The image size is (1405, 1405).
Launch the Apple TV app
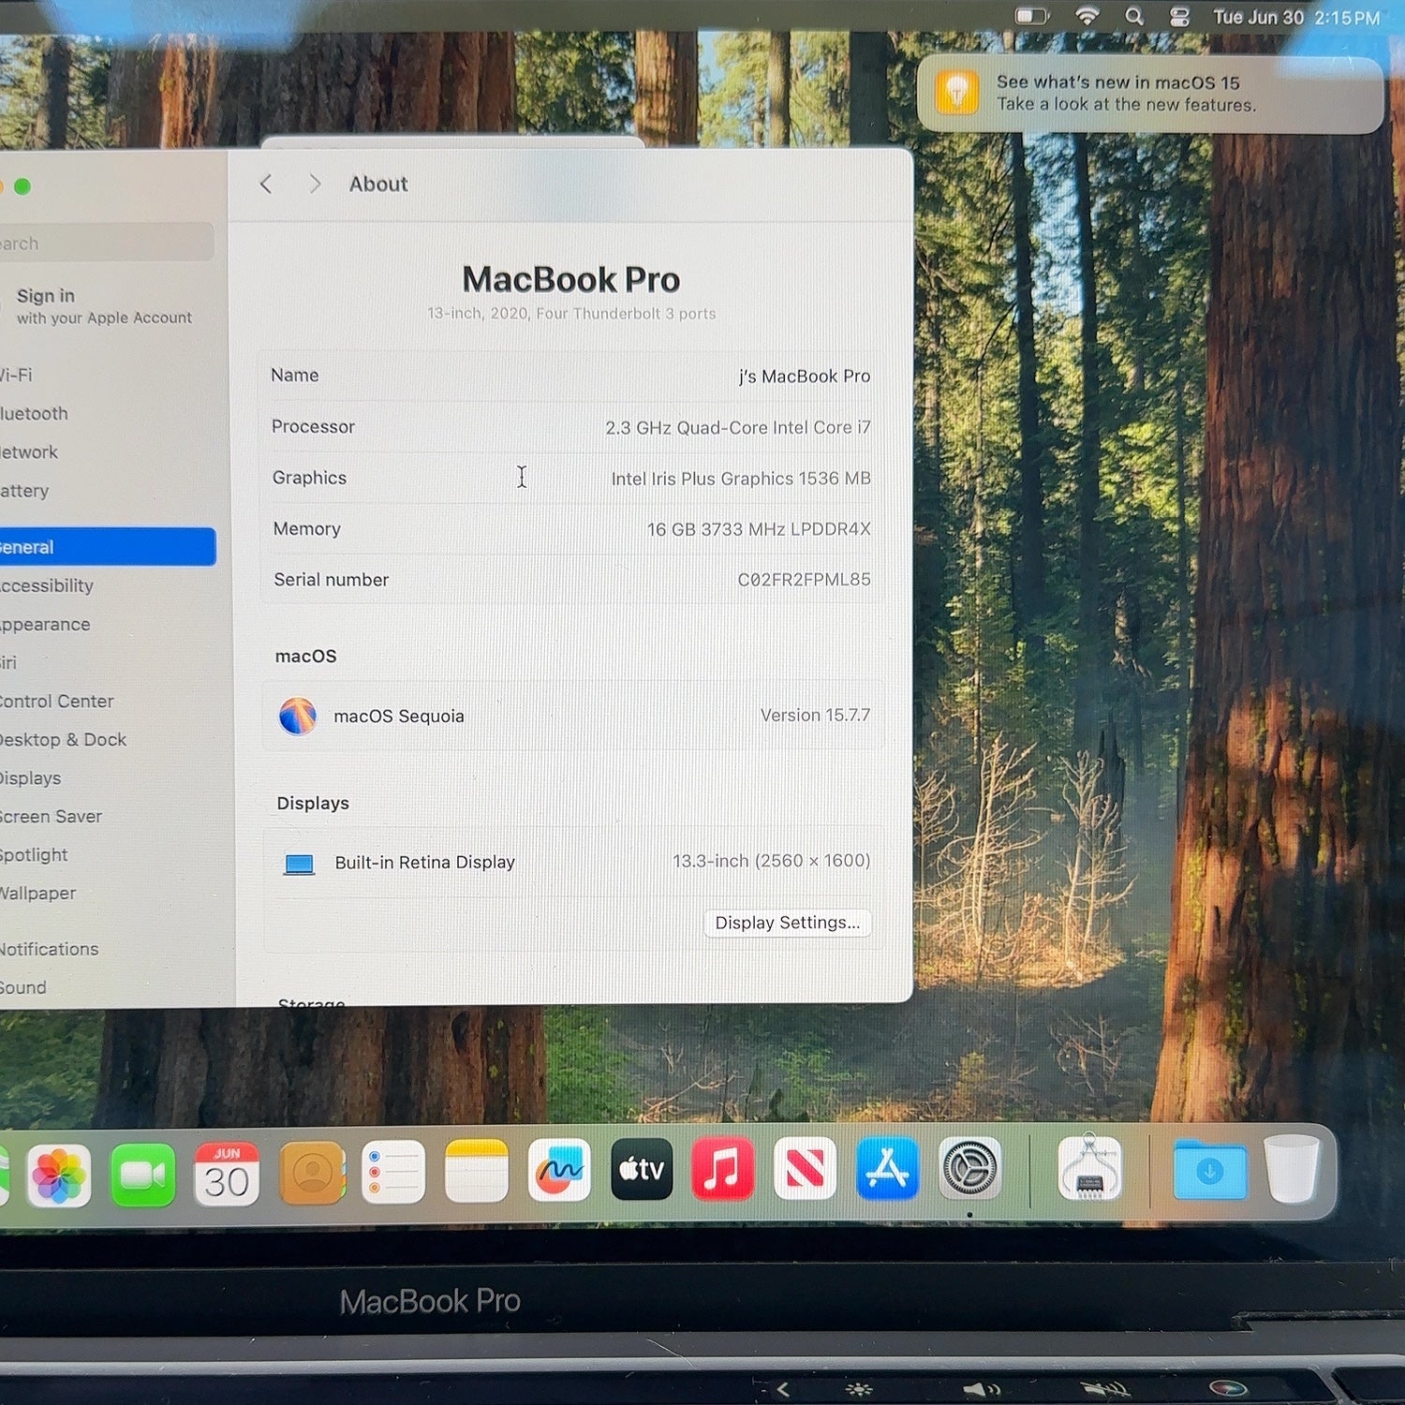click(x=642, y=1169)
